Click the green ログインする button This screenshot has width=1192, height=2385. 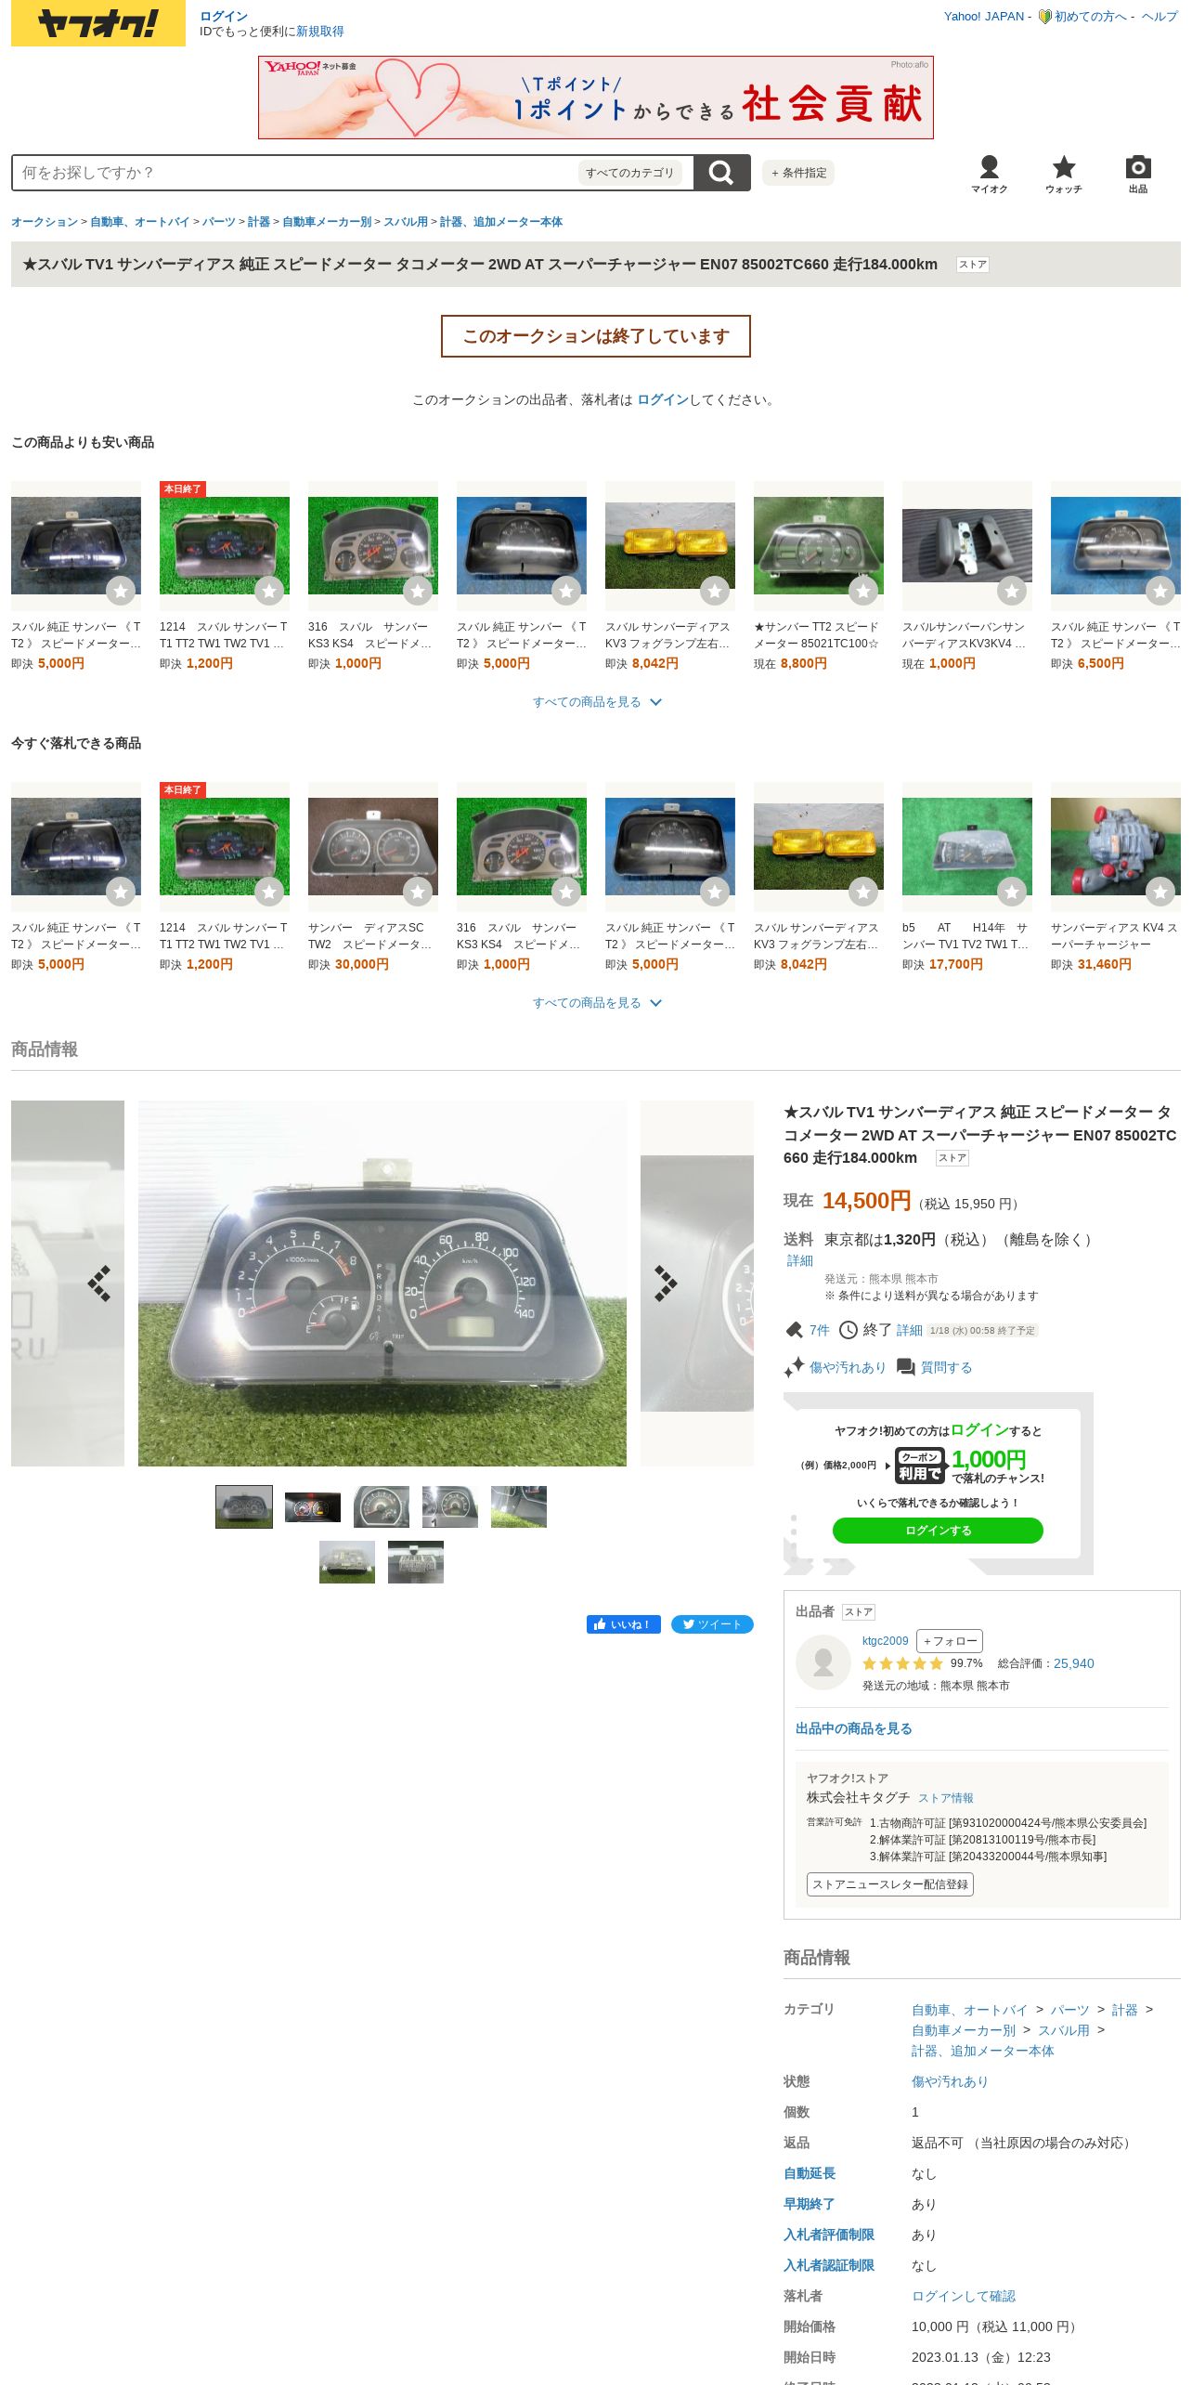938,1530
